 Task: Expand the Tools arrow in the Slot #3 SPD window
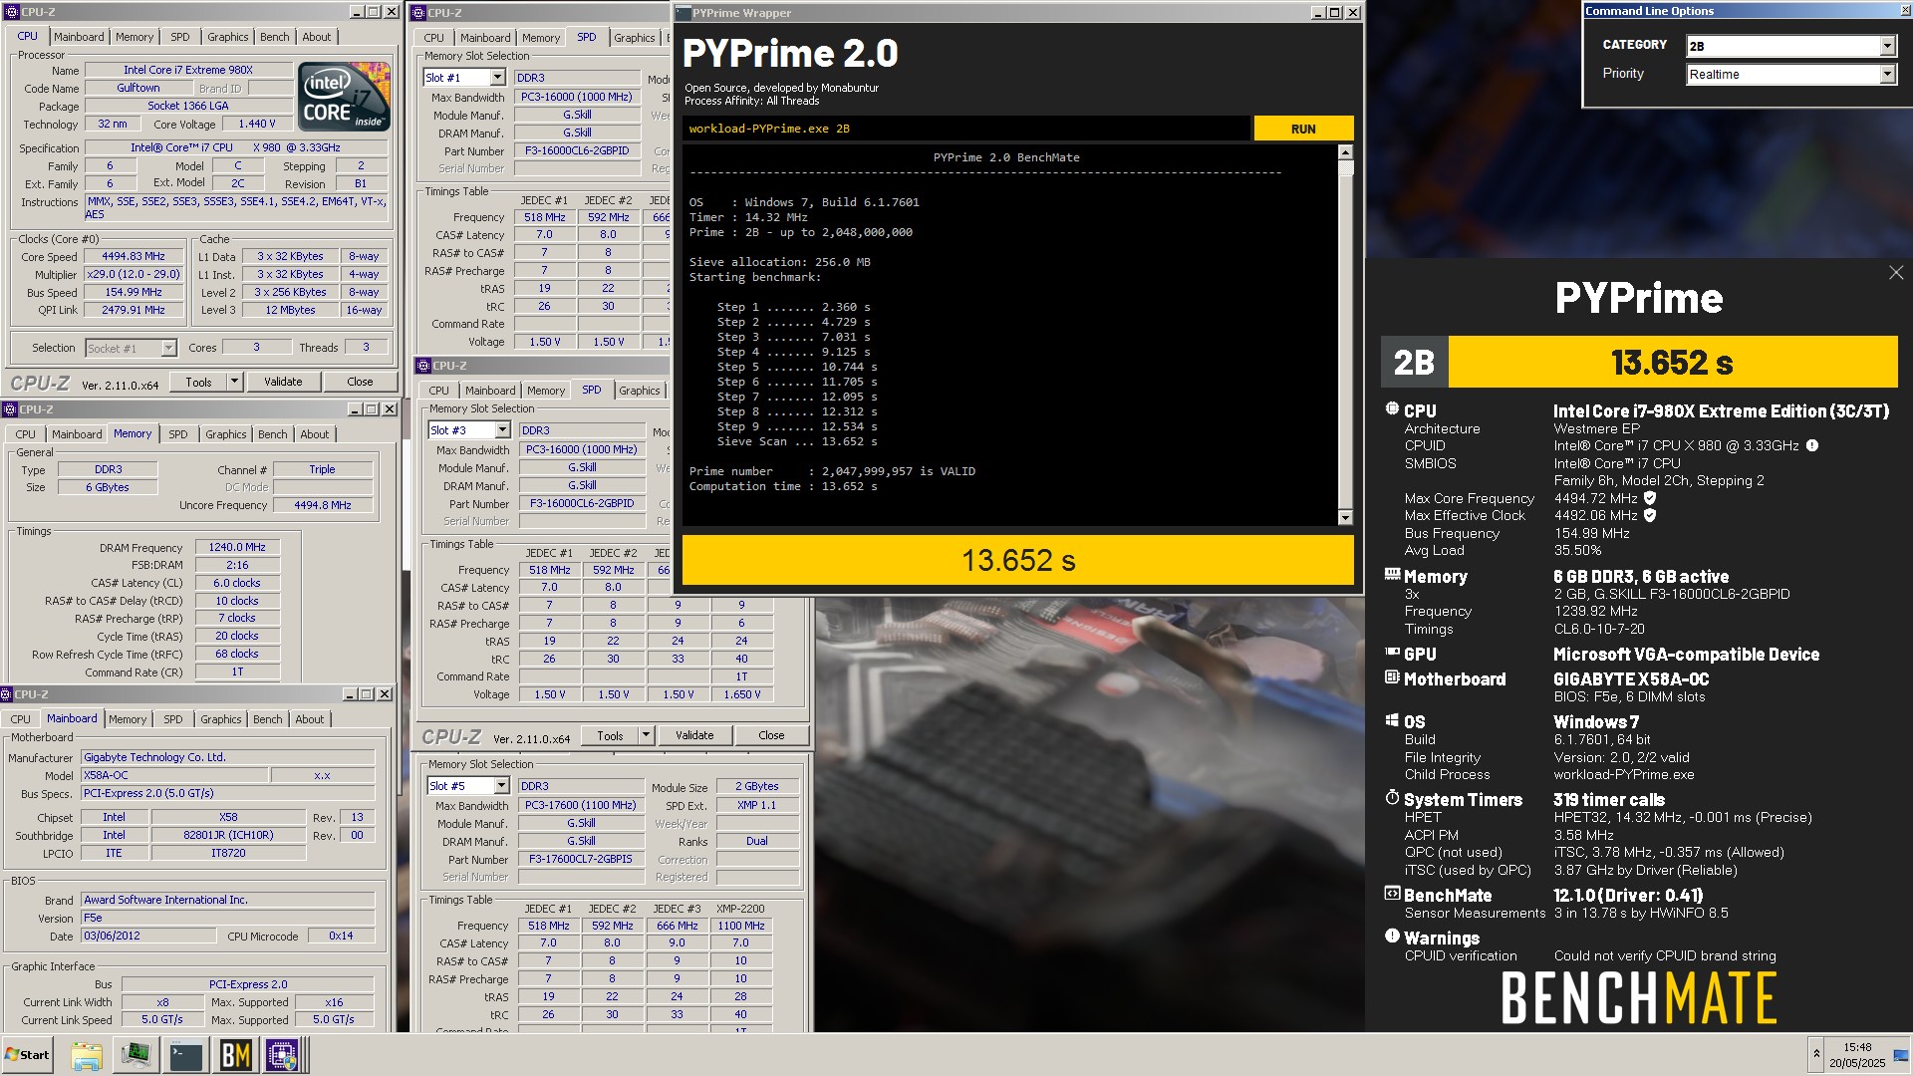point(646,735)
